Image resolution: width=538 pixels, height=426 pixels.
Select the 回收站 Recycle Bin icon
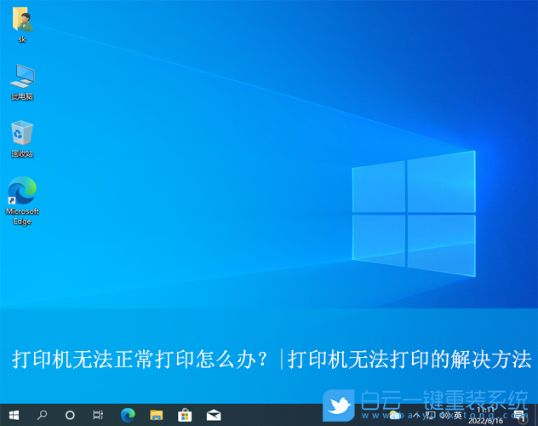click(x=22, y=135)
